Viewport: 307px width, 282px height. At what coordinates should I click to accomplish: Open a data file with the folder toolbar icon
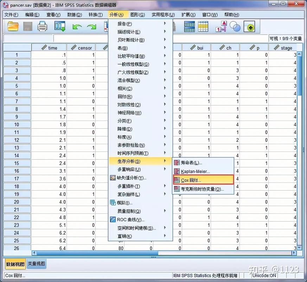(13, 26)
